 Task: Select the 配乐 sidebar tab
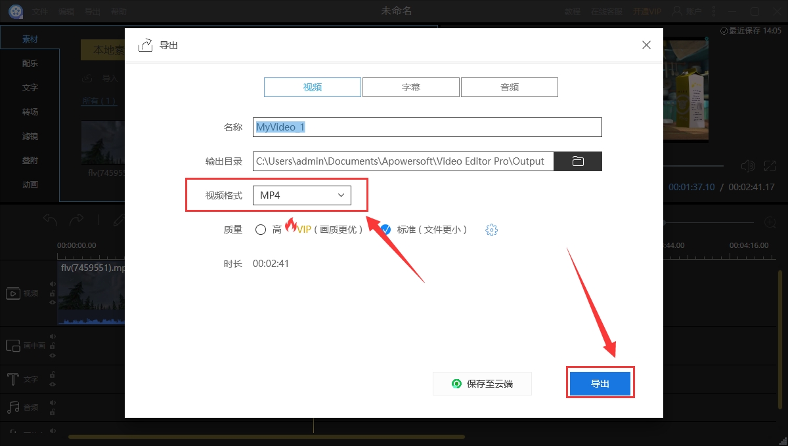(x=30, y=64)
